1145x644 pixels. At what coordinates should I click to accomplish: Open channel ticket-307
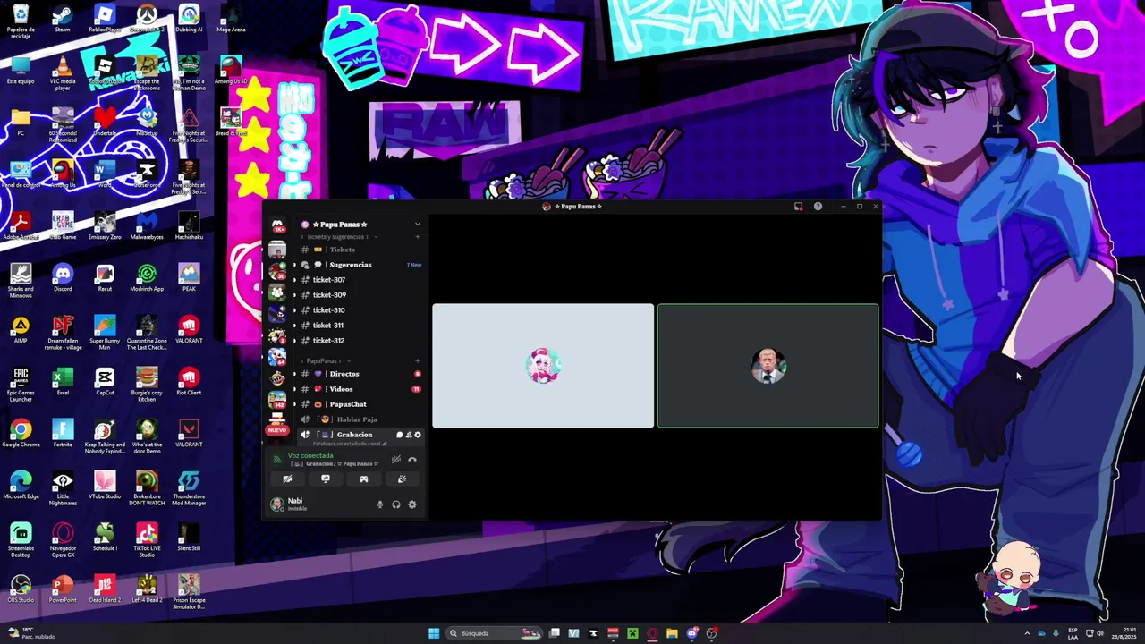[x=360, y=280]
